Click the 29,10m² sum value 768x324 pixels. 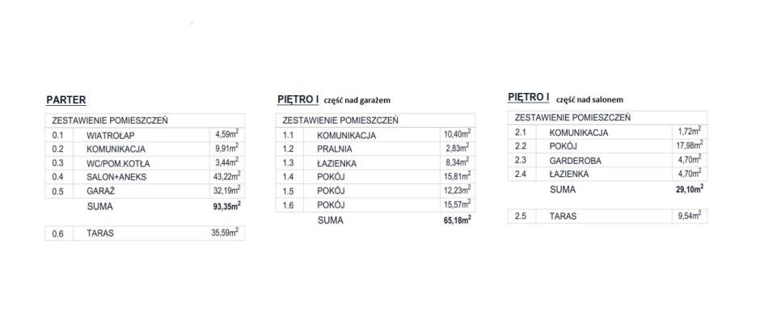[x=689, y=188]
